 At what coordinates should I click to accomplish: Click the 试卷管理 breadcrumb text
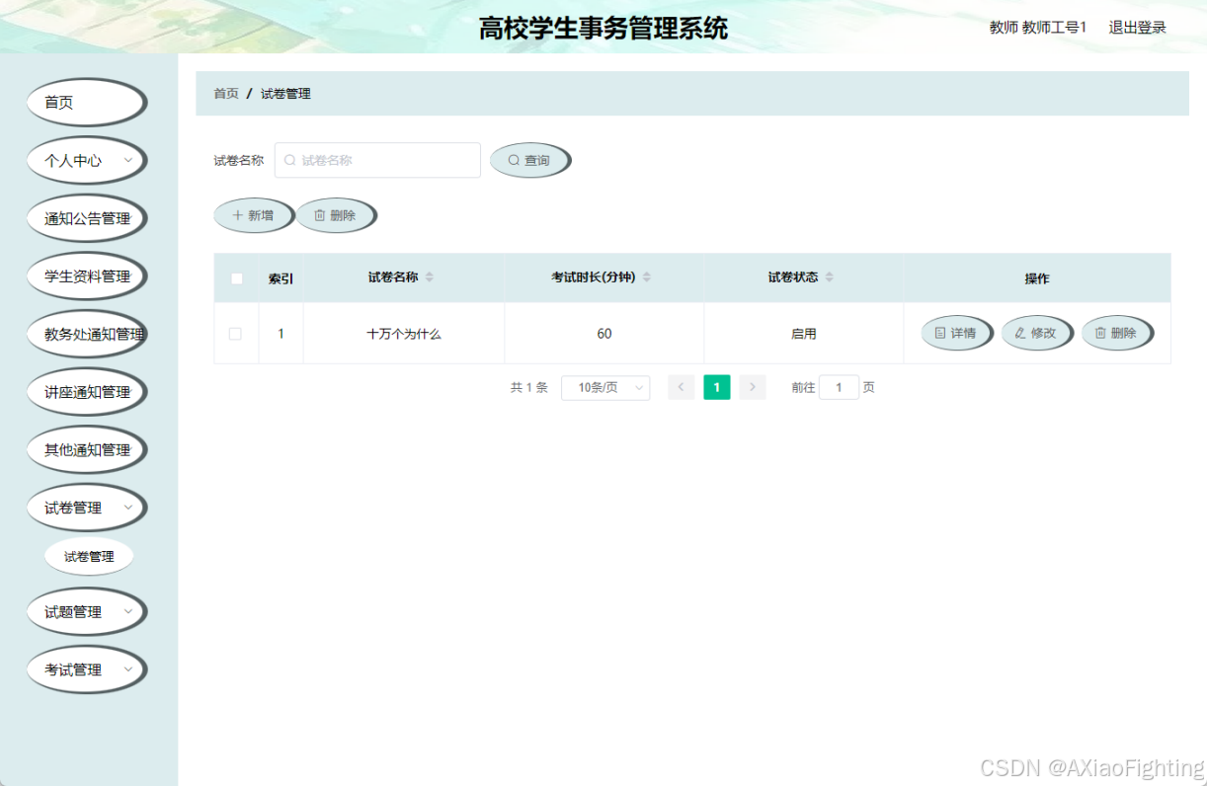click(x=286, y=94)
